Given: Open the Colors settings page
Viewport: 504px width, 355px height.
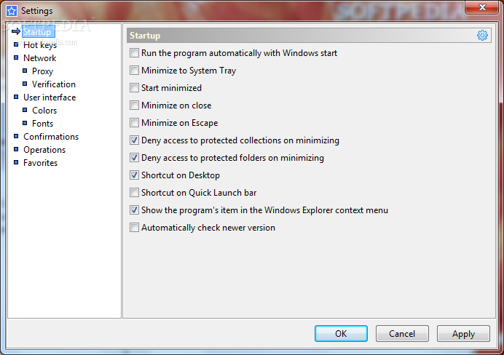Looking at the screenshot, I should [x=44, y=111].
